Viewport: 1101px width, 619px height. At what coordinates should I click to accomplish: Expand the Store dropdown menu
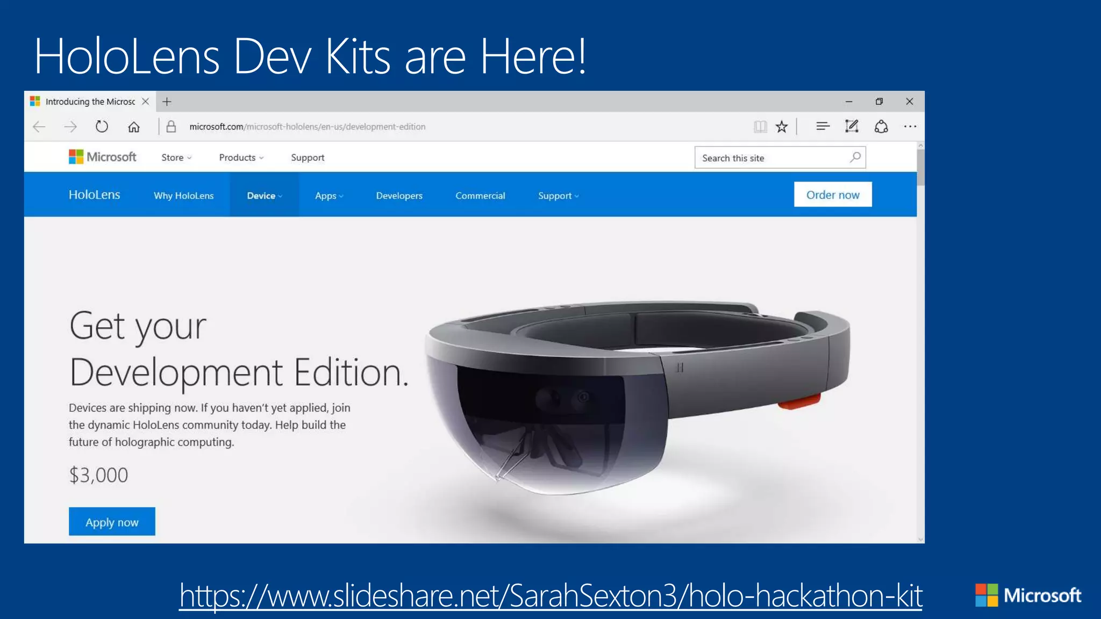pyautogui.click(x=176, y=157)
